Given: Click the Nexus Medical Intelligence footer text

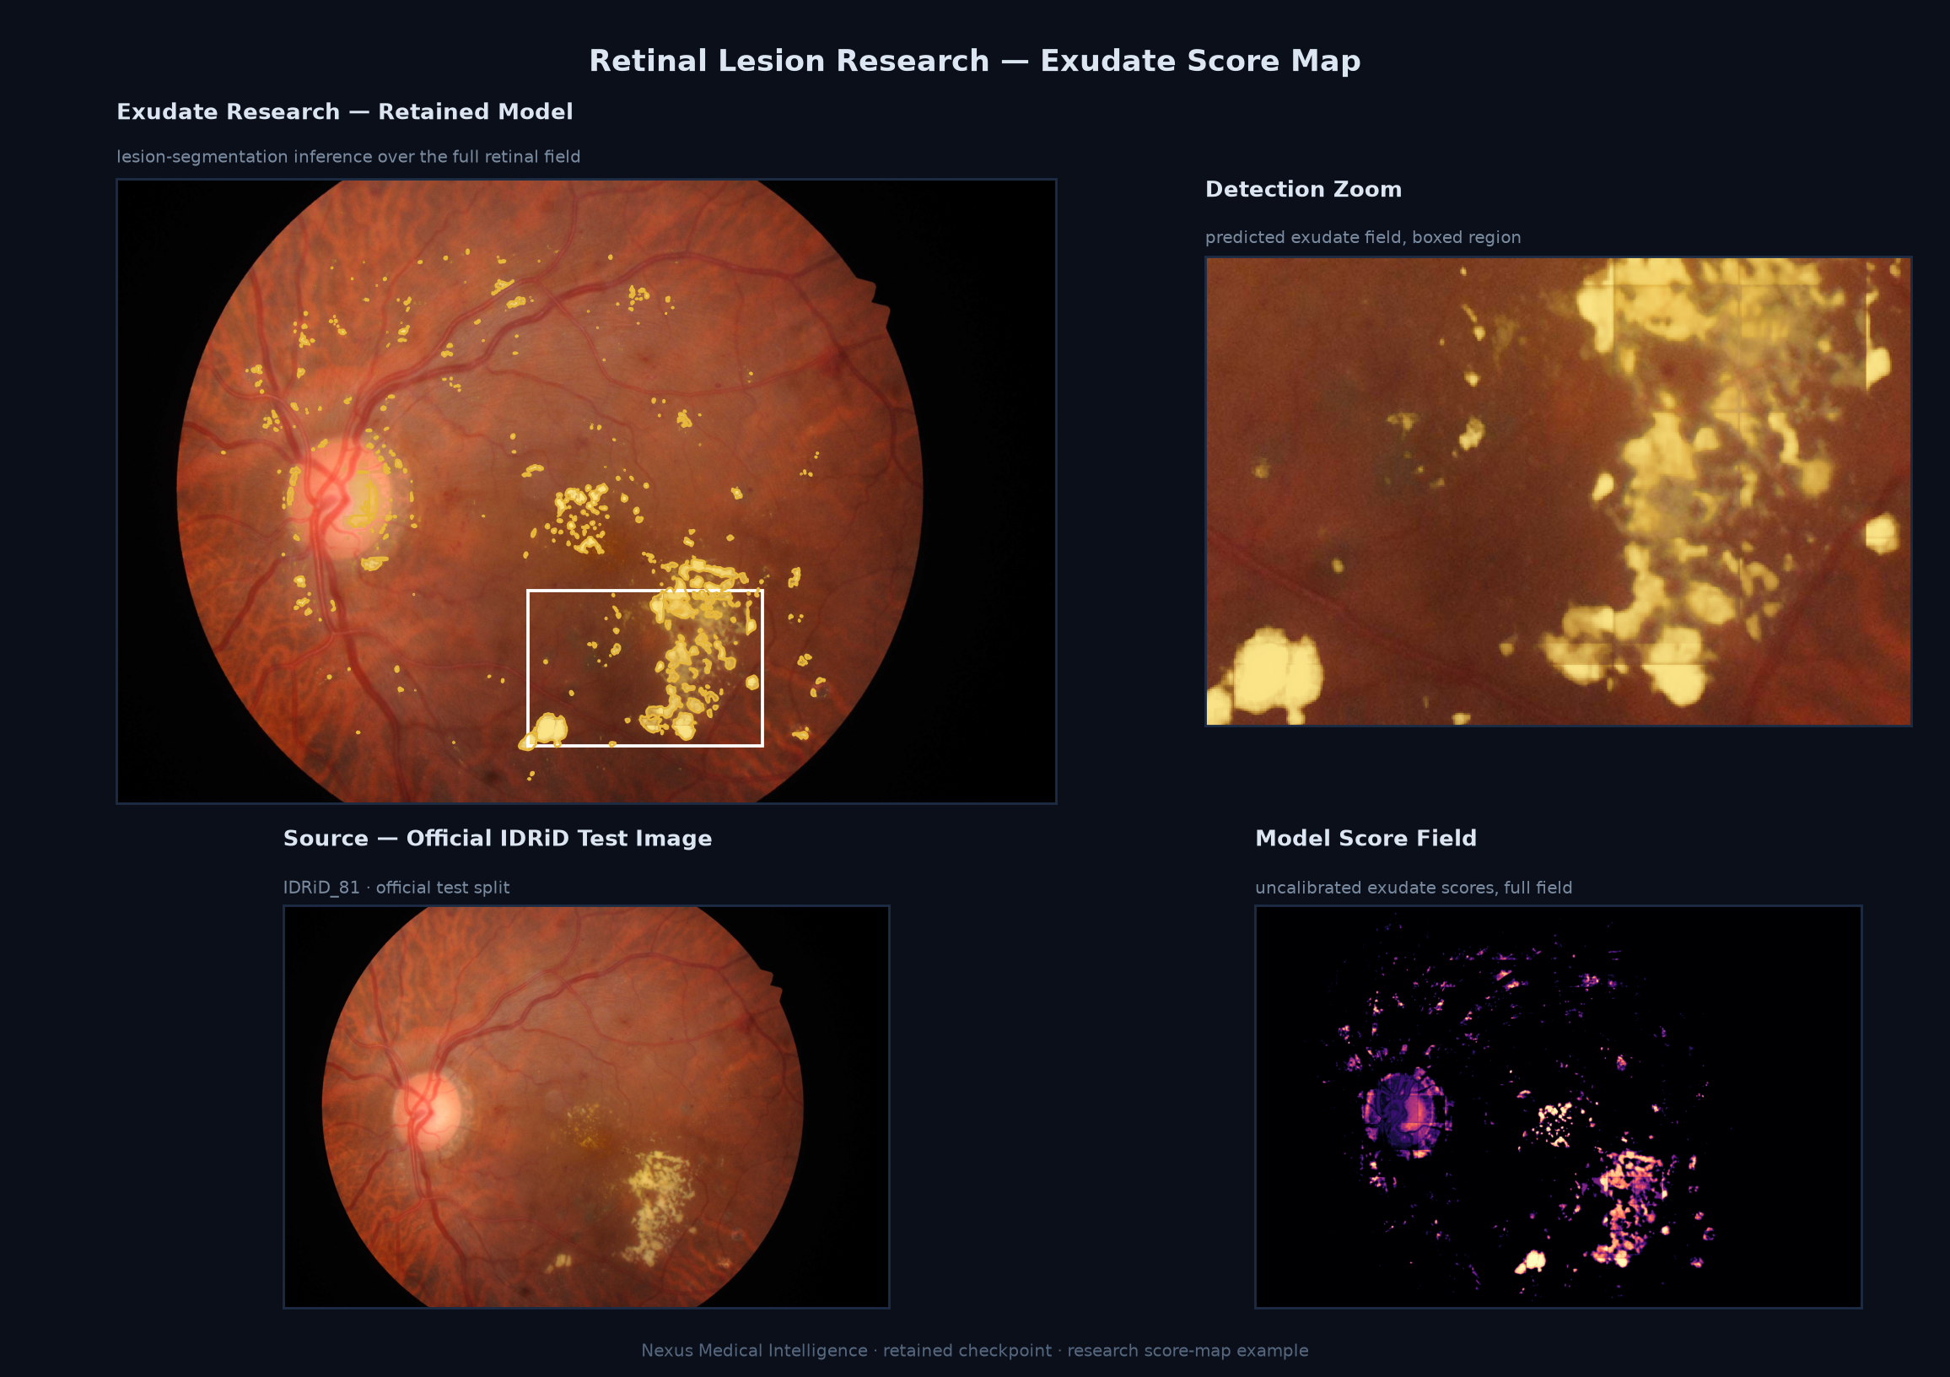Looking at the screenshot, I should (975, 1351).
